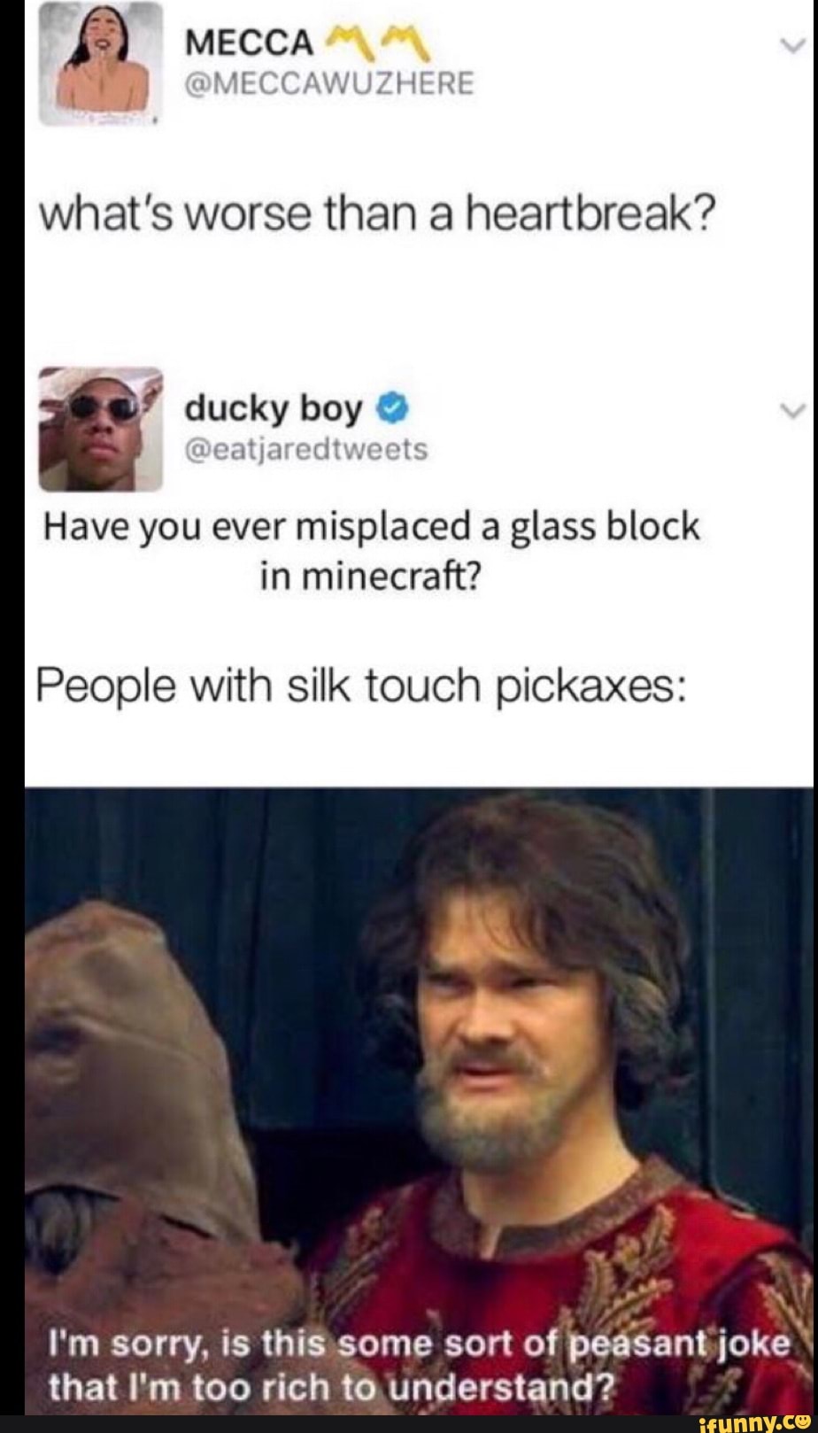This screenshot has width=818, height=1433.
Task: Click the gold emoji beside MECCA
Action: [x=381, y=40]
